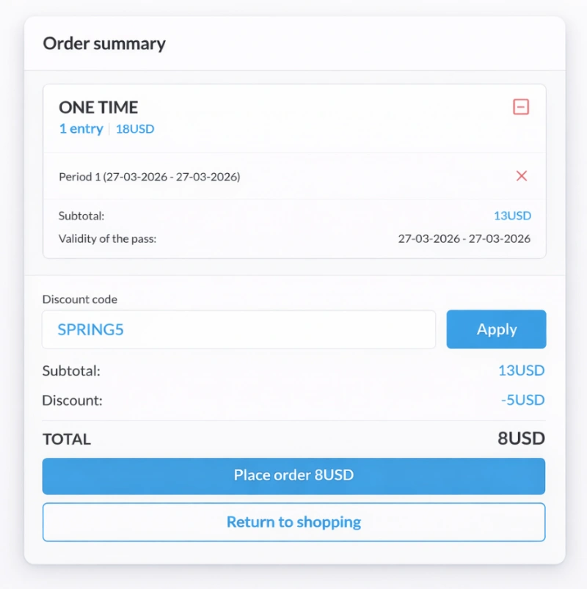Viewport: 587px width, 589px height.
Task: Click the 18USD pass price
Action: (135, 129)
